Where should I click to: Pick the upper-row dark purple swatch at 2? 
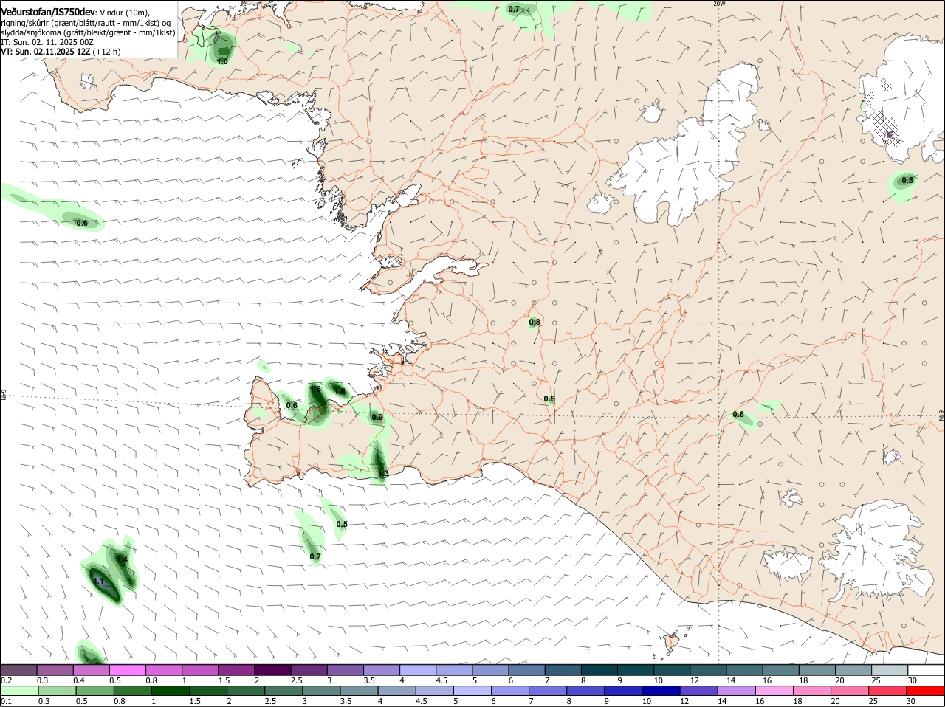(x=272, y=670)
